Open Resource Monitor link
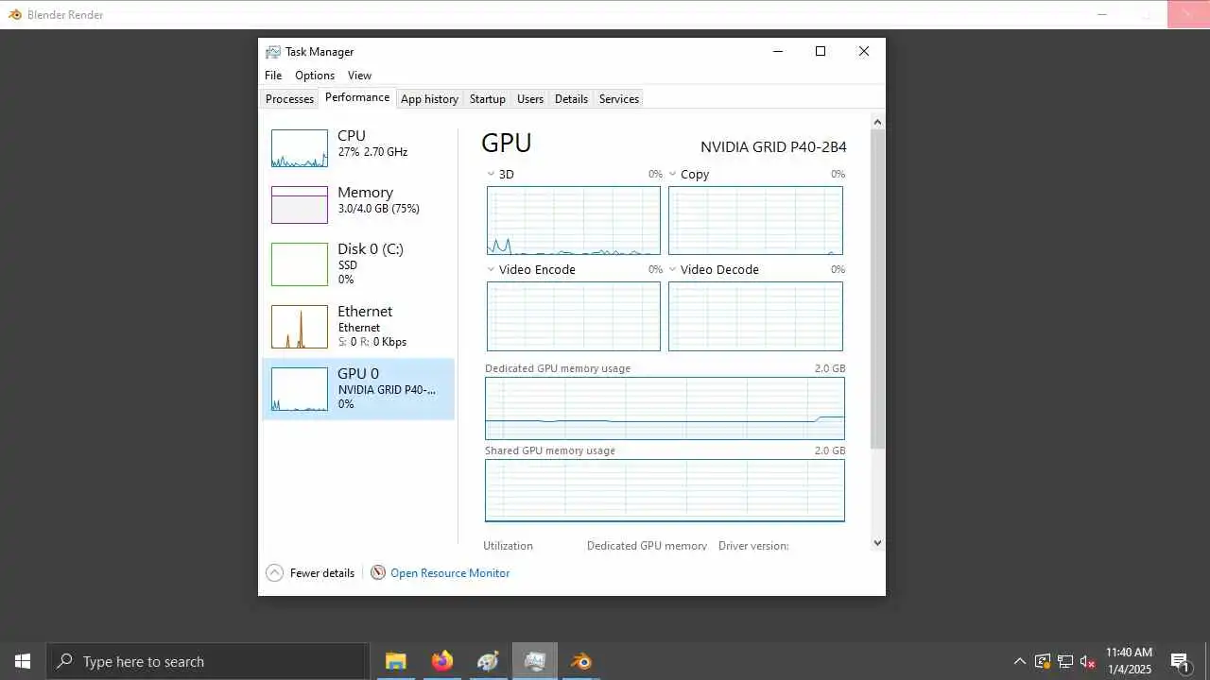 [x=450, y=573]
